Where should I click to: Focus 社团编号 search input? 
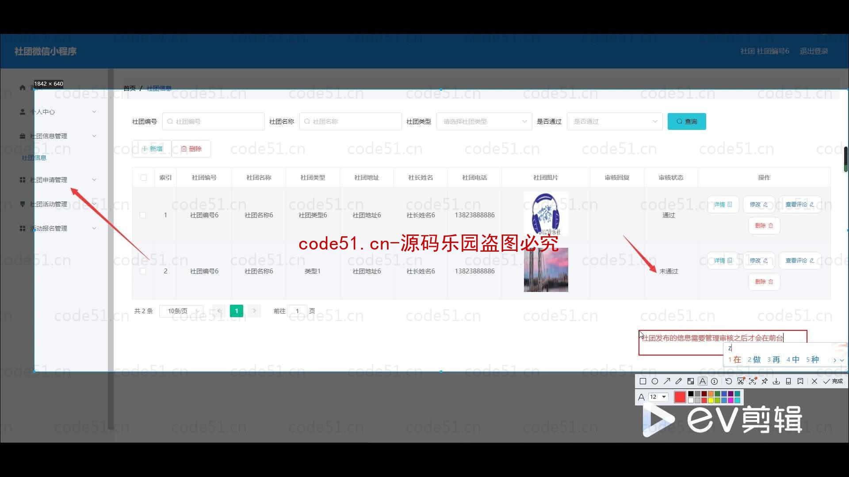[x=214, y=121]
